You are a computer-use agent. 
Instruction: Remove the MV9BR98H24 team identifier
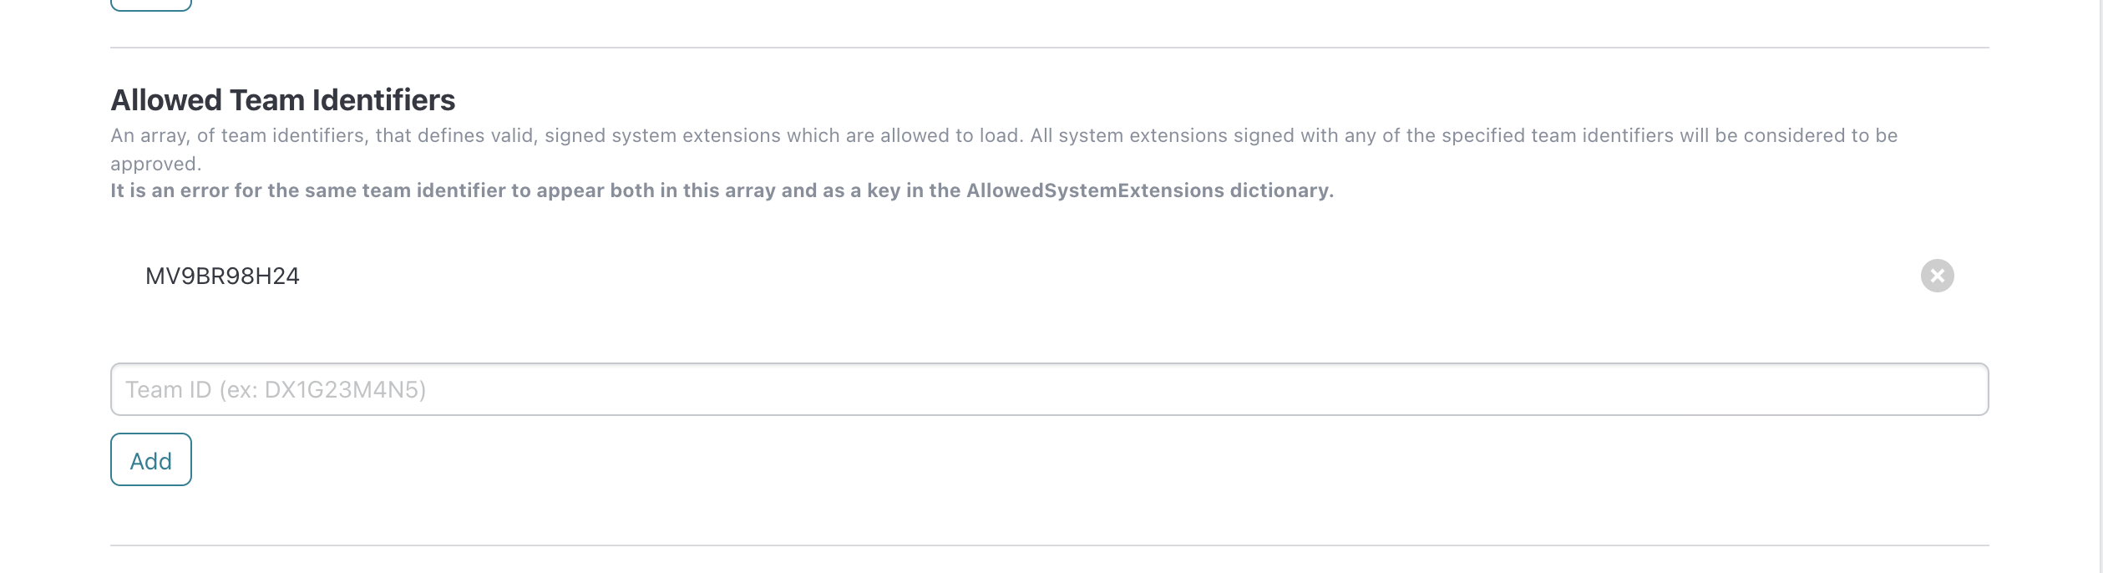tap(1937, 276)
